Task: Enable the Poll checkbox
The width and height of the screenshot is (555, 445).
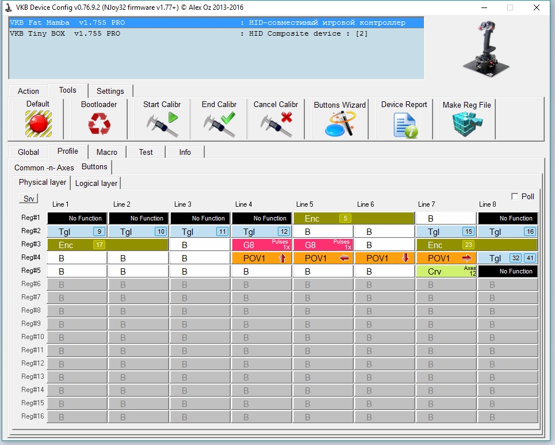Action: [x=515, y=196]
